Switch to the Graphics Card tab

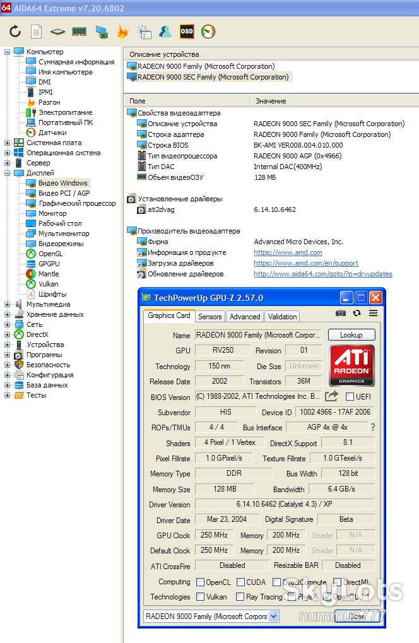[x=168, y=316]
